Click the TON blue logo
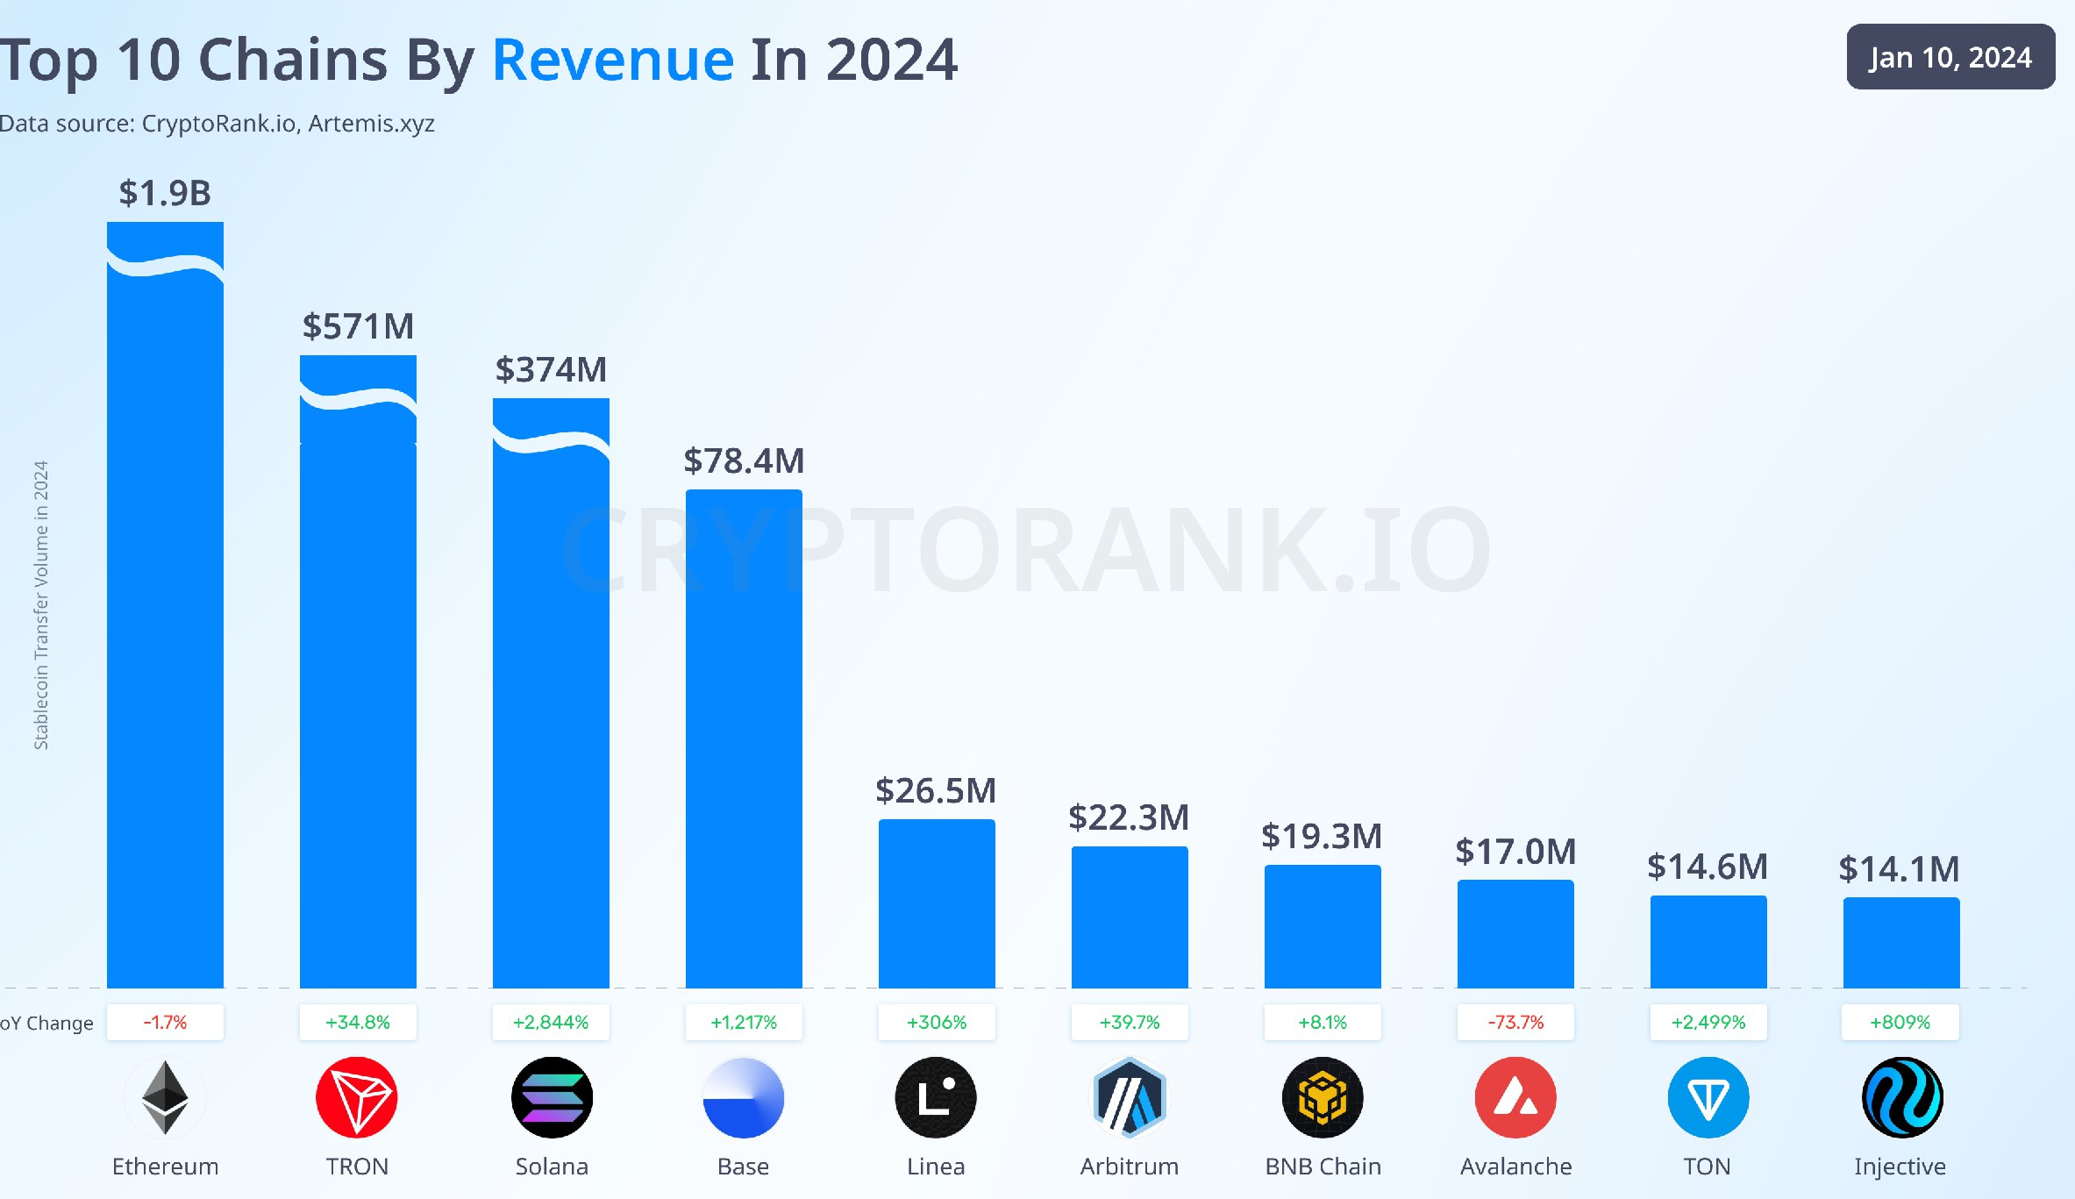 1708,1097
